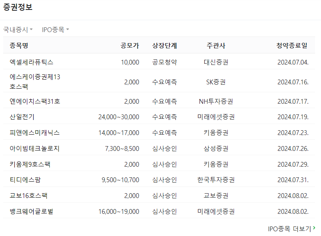Click the 2024.07.23. date cell

pyautogui.click(x=293, y=133)
